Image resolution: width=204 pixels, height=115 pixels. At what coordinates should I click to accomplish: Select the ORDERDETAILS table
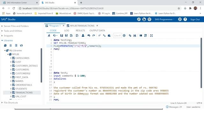point(24,85)
